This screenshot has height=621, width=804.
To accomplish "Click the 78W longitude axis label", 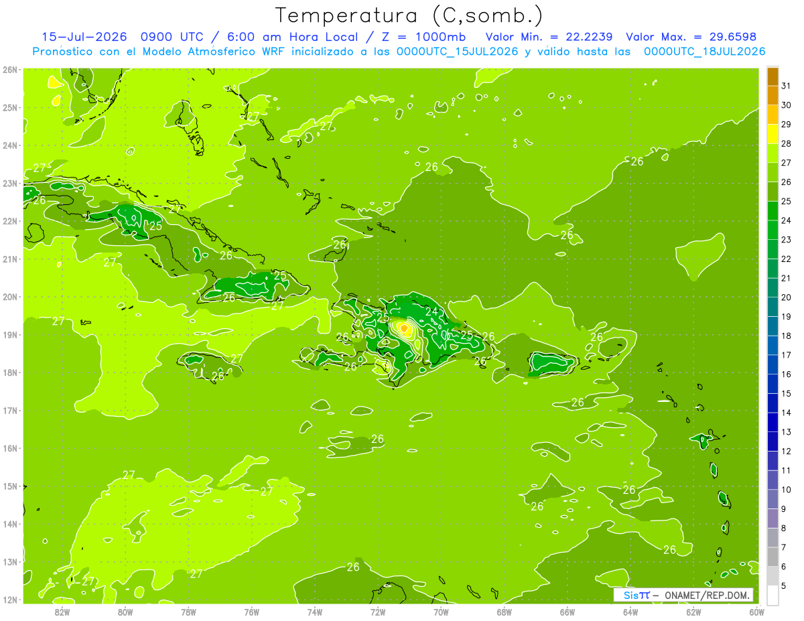I will (188, 612).
